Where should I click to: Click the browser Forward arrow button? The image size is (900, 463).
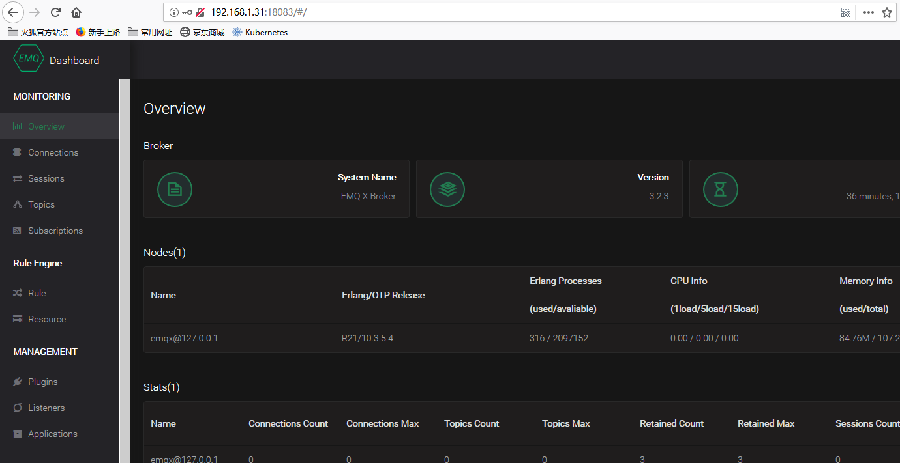pos(35,12)
